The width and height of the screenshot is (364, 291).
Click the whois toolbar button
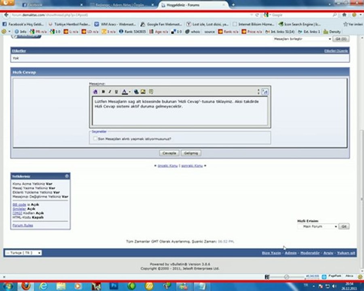click(193, 32)
